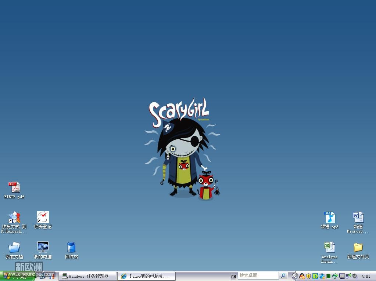Select the 我的文档 folder icon
This screenshot has width=376, height=281.
click(14, 247)
